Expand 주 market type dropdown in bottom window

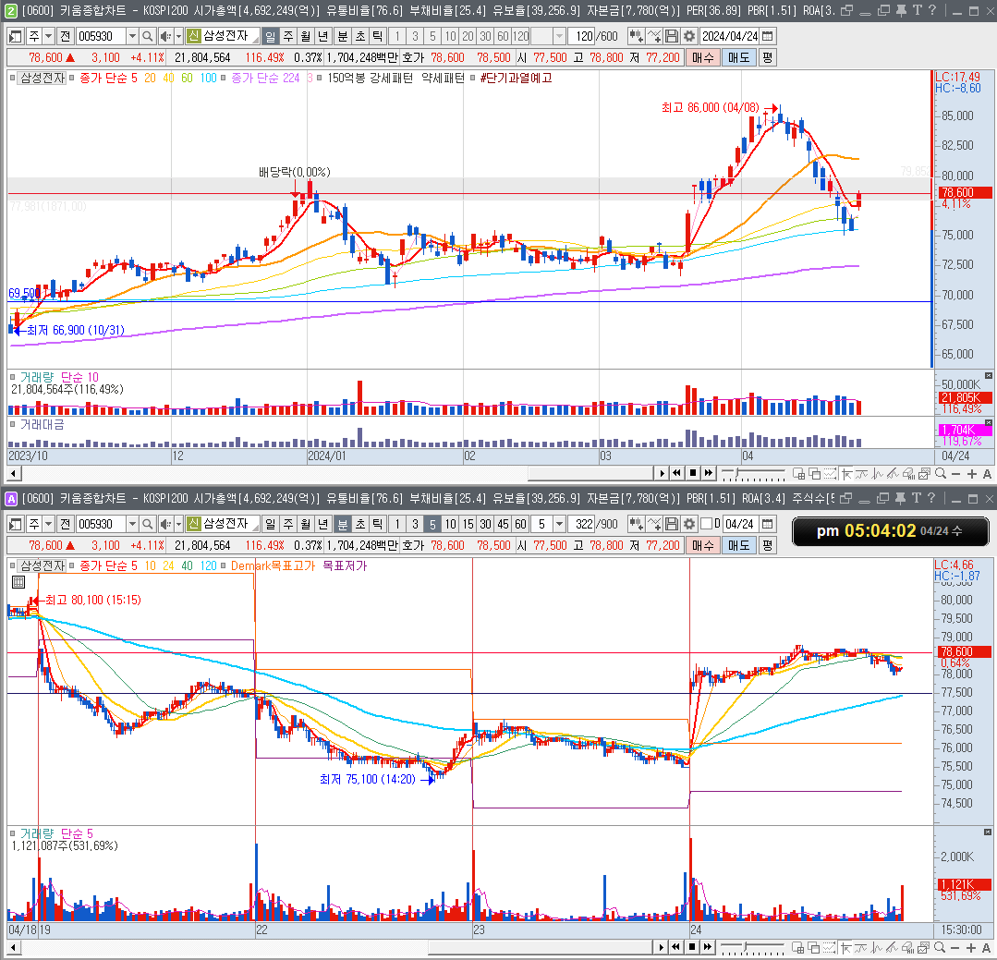pos(48,524)
